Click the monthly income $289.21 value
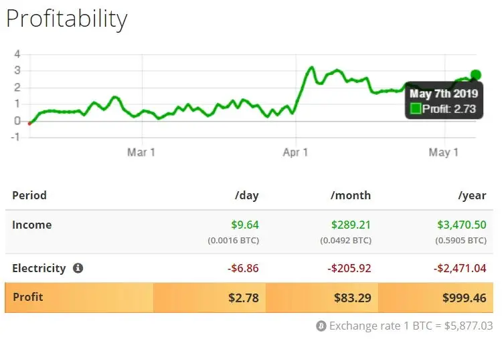502x339 pixels. (x=351, y=225)
